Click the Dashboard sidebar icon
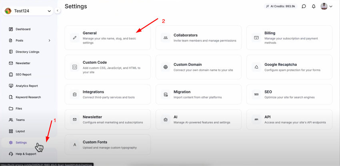This screenshot has width=340, height=166. (x=11, y=29)
